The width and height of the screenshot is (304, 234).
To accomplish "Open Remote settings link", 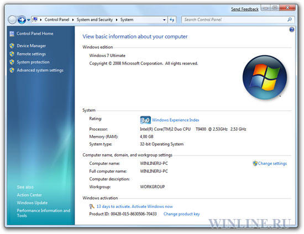I will click(31, 54).
